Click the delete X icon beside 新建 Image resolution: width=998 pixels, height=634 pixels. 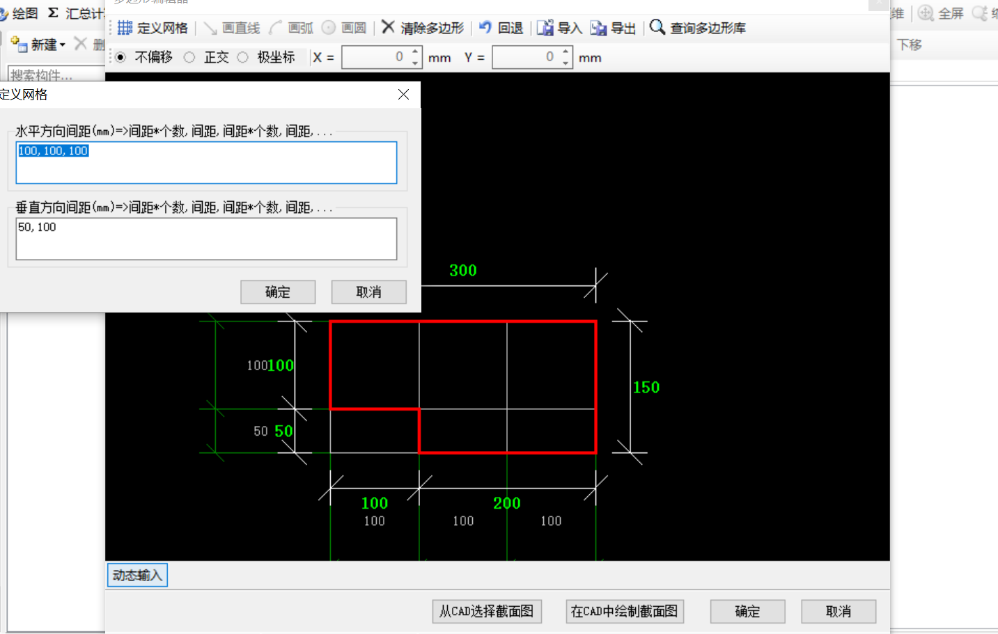click(81, 44)
